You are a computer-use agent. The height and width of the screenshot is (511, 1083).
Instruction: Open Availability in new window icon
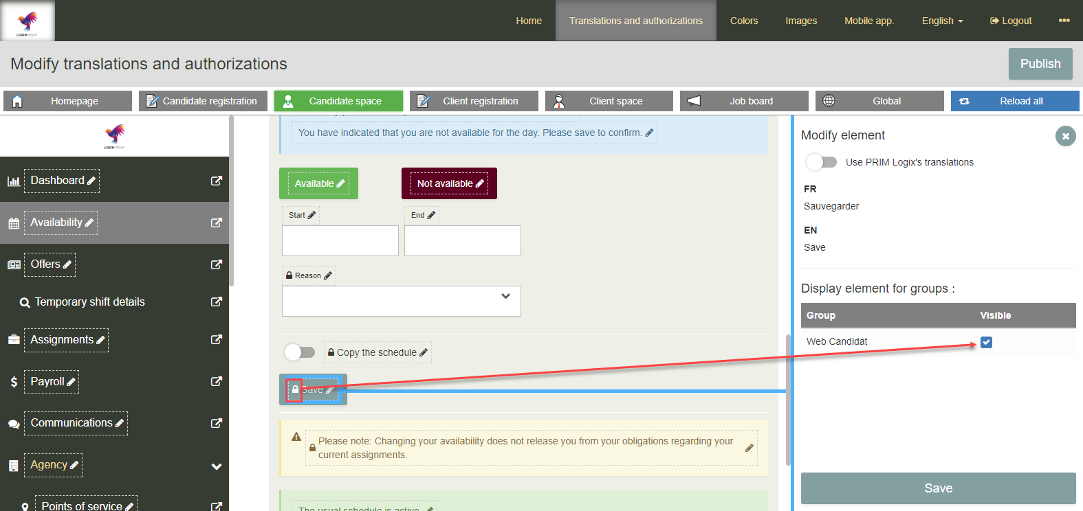point(216,223)
